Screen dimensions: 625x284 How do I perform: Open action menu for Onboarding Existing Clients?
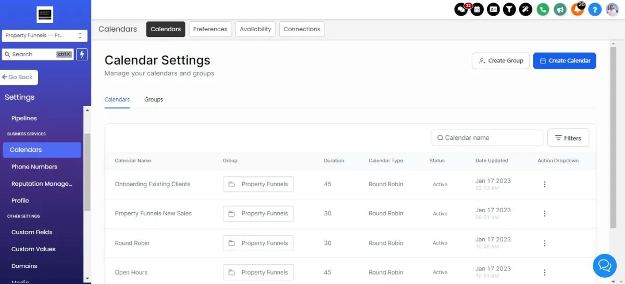545,184
